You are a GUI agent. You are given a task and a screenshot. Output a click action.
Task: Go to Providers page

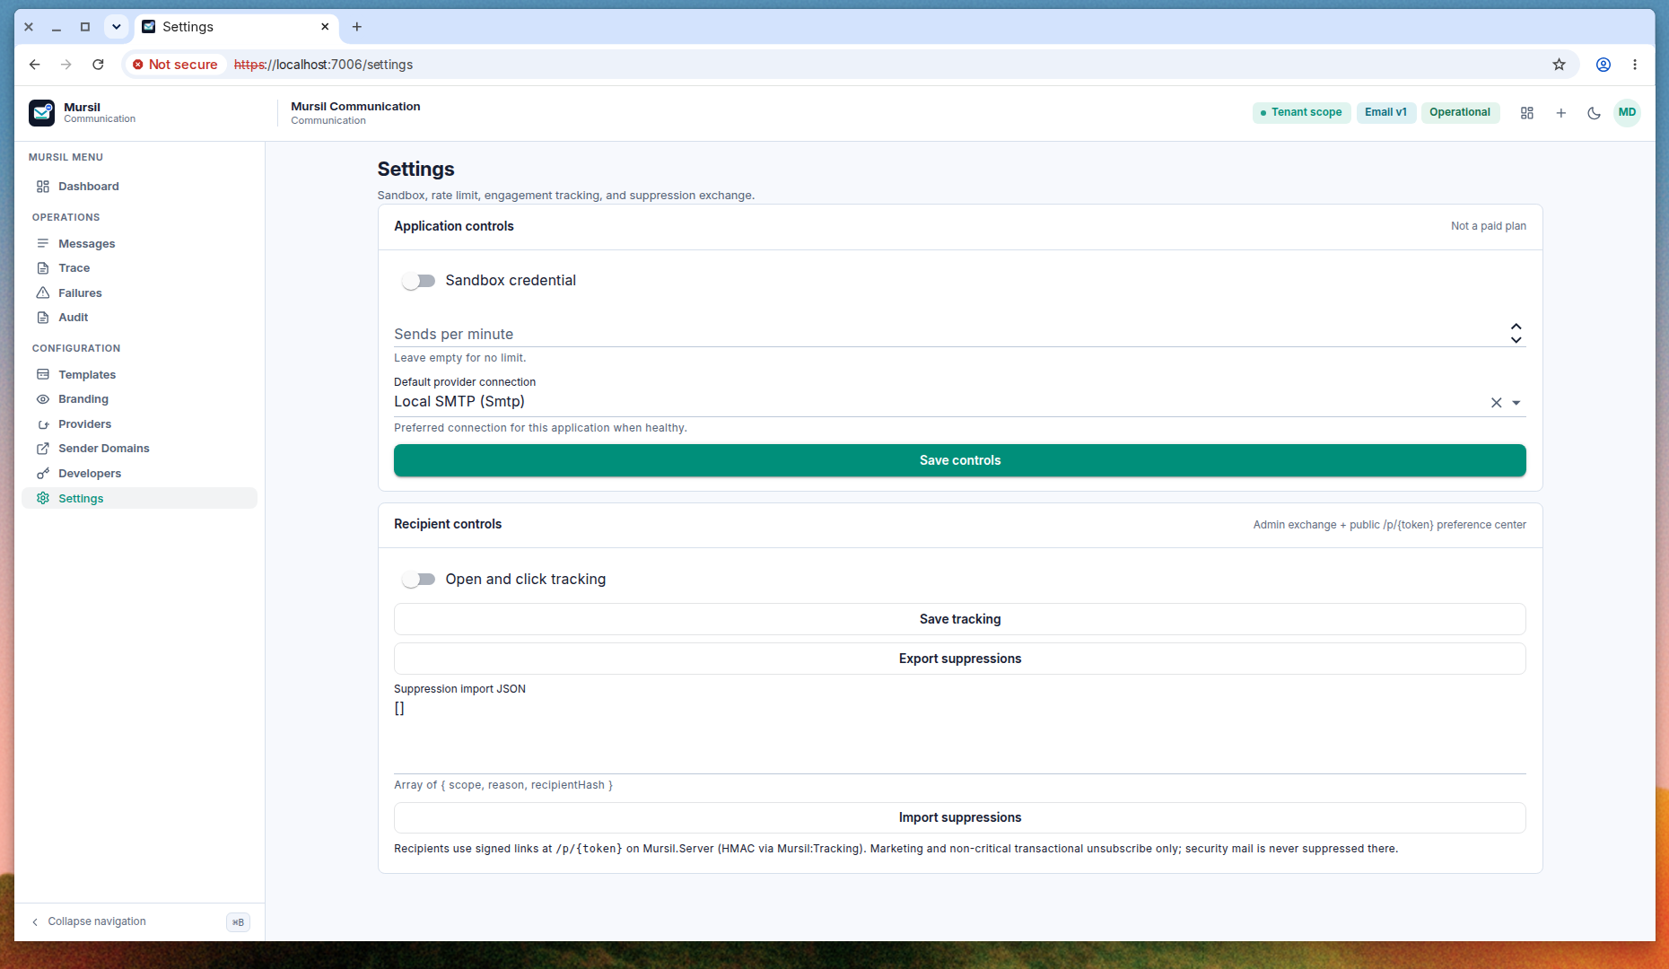139,424
